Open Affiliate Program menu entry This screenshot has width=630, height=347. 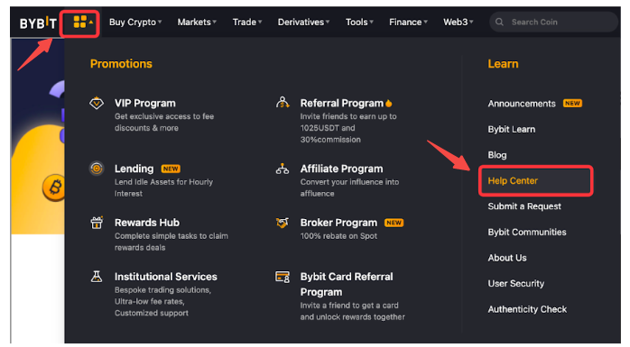pos(341,169)
